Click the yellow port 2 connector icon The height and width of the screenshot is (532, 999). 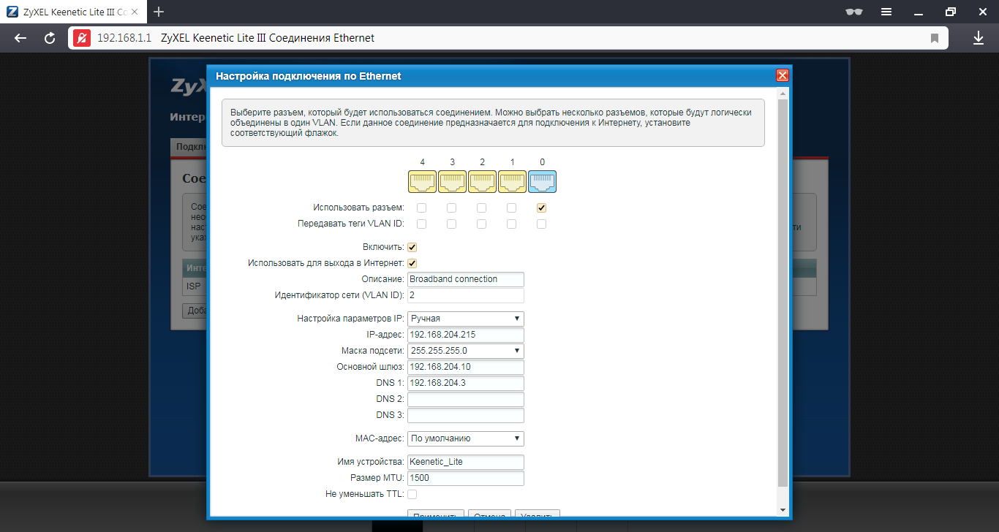pos(482,181)
